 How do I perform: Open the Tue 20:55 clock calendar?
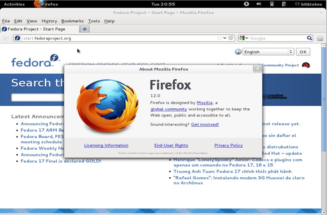(163, 4)
